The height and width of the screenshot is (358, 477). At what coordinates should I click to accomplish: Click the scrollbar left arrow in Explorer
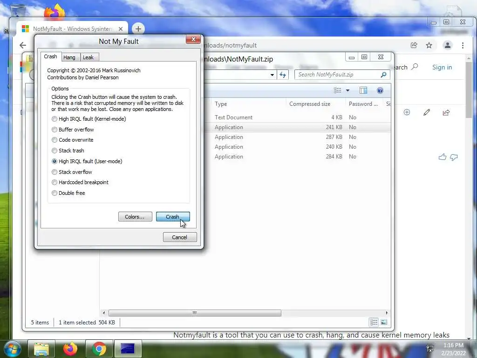click(104, 313)
